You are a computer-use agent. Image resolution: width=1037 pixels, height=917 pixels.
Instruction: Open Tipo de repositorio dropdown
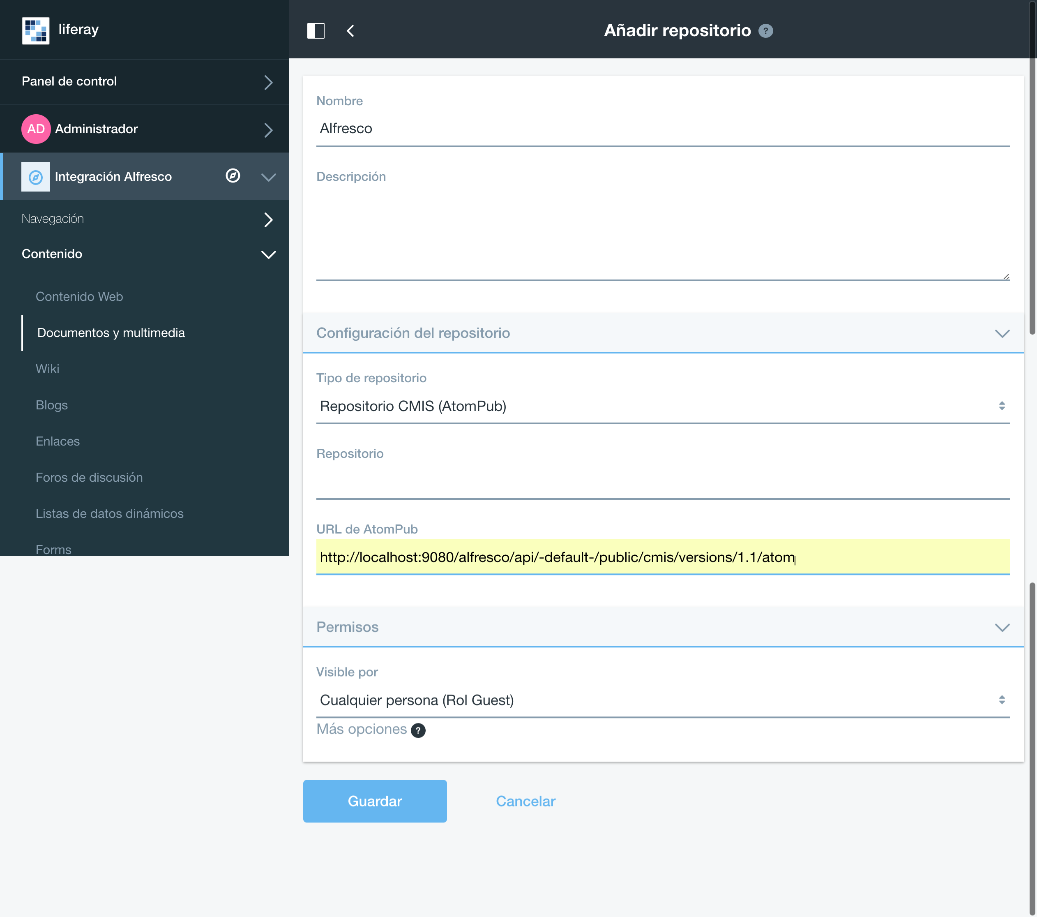click(663, 407)
